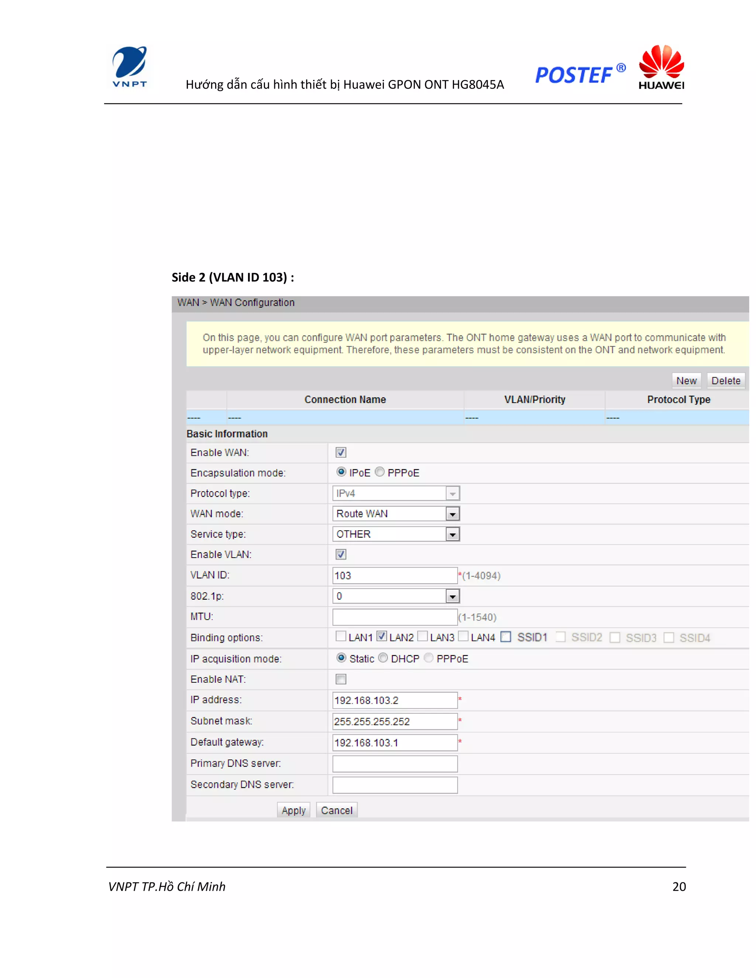Screen dimensions: 756x978
Task: Click the Apply button
Action: (293, 810)
